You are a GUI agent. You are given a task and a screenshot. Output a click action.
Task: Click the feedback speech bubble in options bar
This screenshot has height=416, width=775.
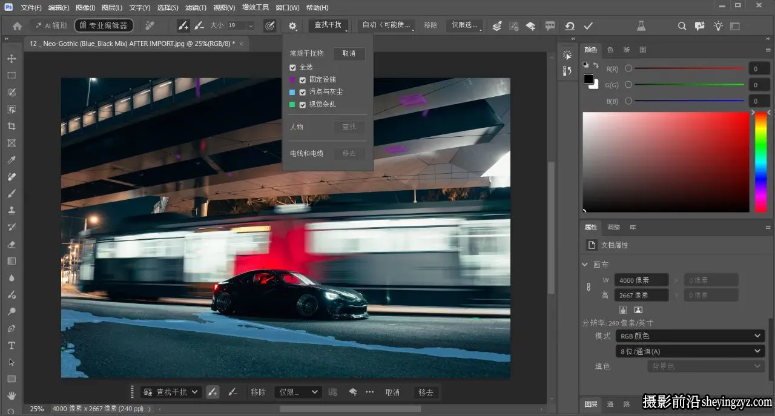[x=550, y=26]
